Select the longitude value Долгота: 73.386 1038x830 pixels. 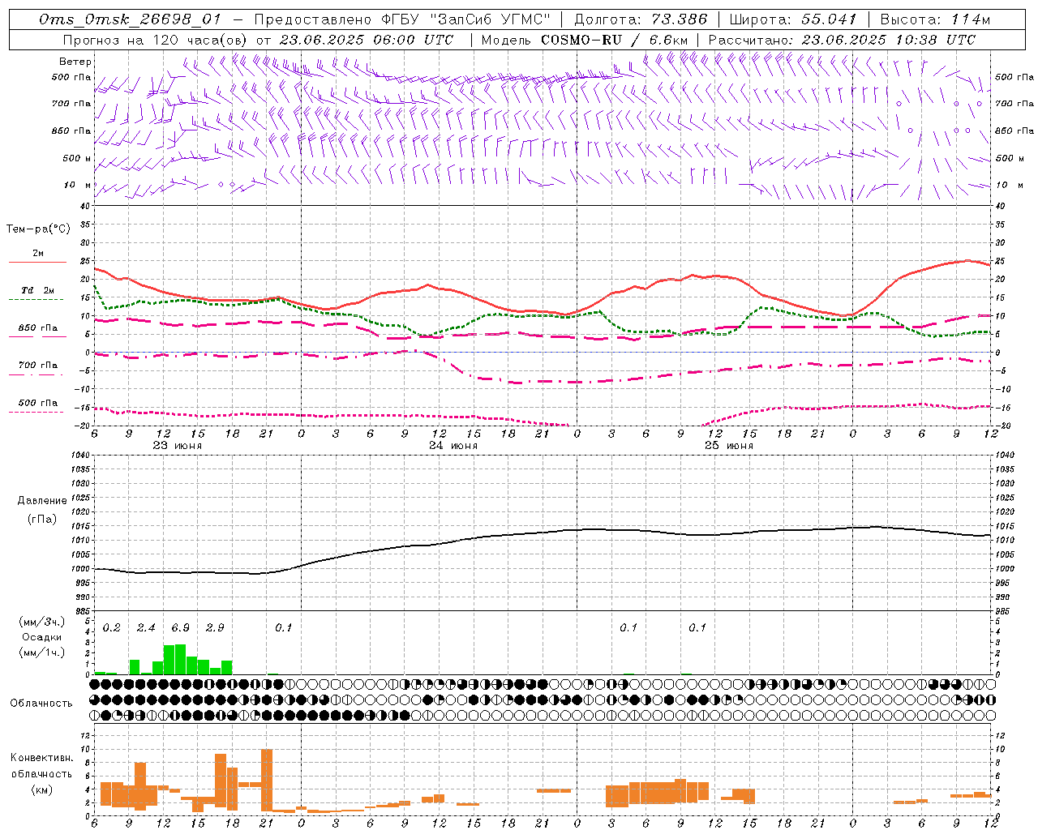pos(641,19)
